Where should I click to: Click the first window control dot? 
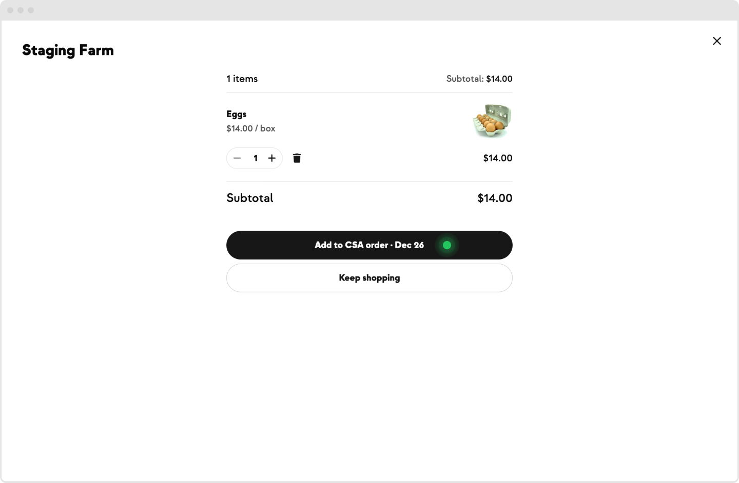(x=10, y=10)
